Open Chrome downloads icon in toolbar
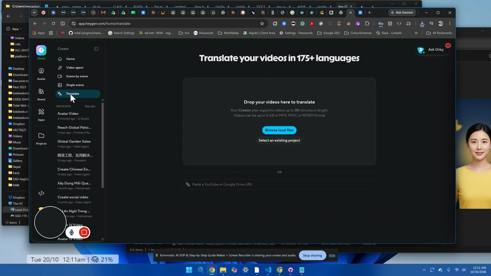491x276 pixels. click(422, 24)
